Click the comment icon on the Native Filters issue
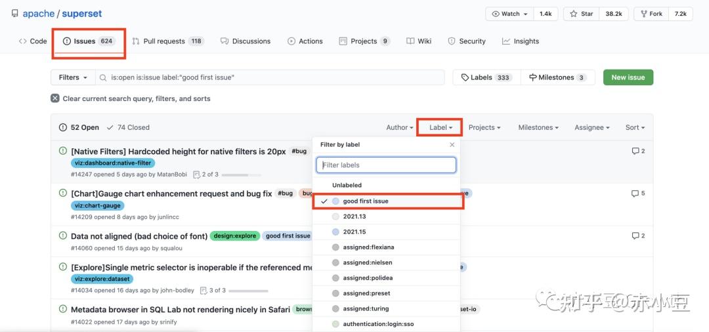 click(635, 152)
